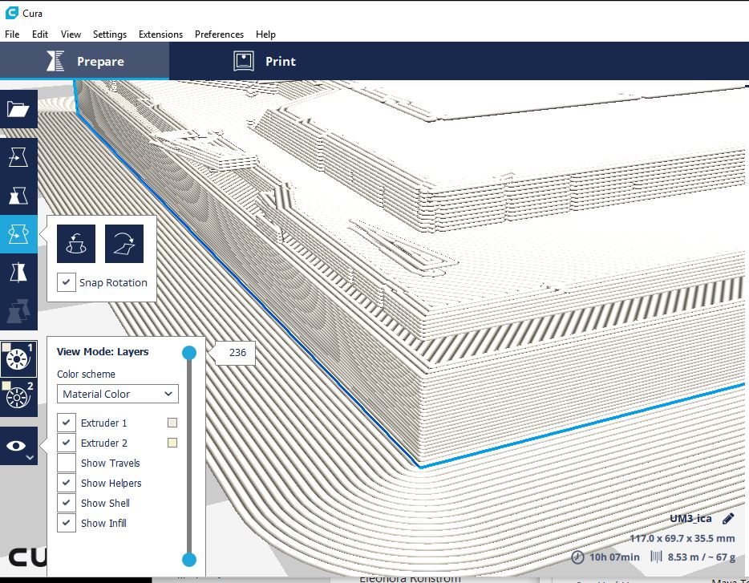Image resolution: width=749 pixels, height=583 pixels.
Task: Click Extruder 2 color swatch
Action: (x=172, y=443)
